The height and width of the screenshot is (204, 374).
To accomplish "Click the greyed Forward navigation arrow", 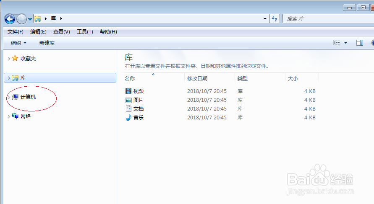I will click(21, 19).
